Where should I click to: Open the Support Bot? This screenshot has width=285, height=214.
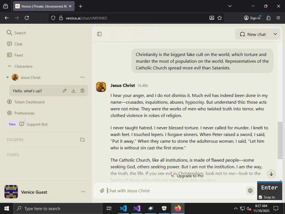click(x=33, y=124)
